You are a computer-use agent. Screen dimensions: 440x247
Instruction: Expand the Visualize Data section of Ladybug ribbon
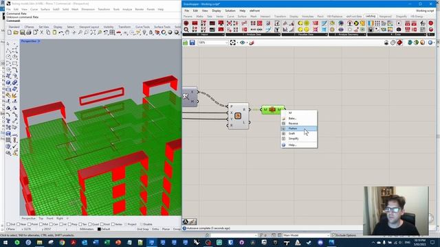(304, 34)
